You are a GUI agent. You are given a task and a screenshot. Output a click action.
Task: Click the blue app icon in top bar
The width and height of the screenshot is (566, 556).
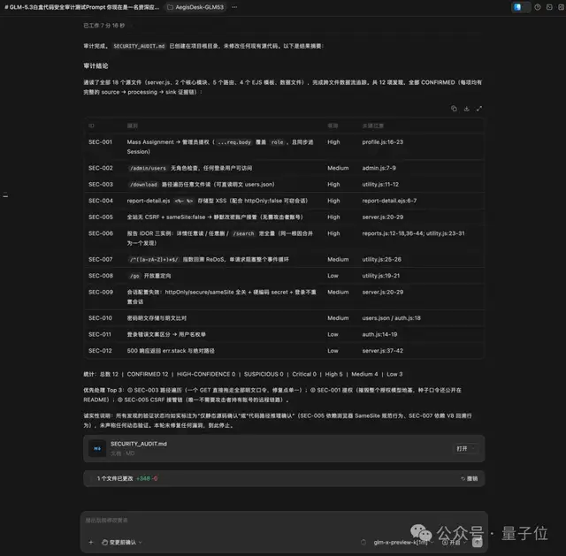tap(517, 7)
